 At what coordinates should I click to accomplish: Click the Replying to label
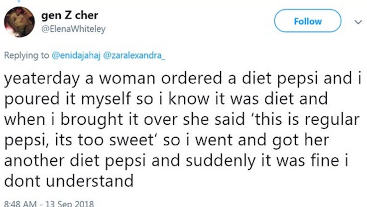tap(26, 55)
